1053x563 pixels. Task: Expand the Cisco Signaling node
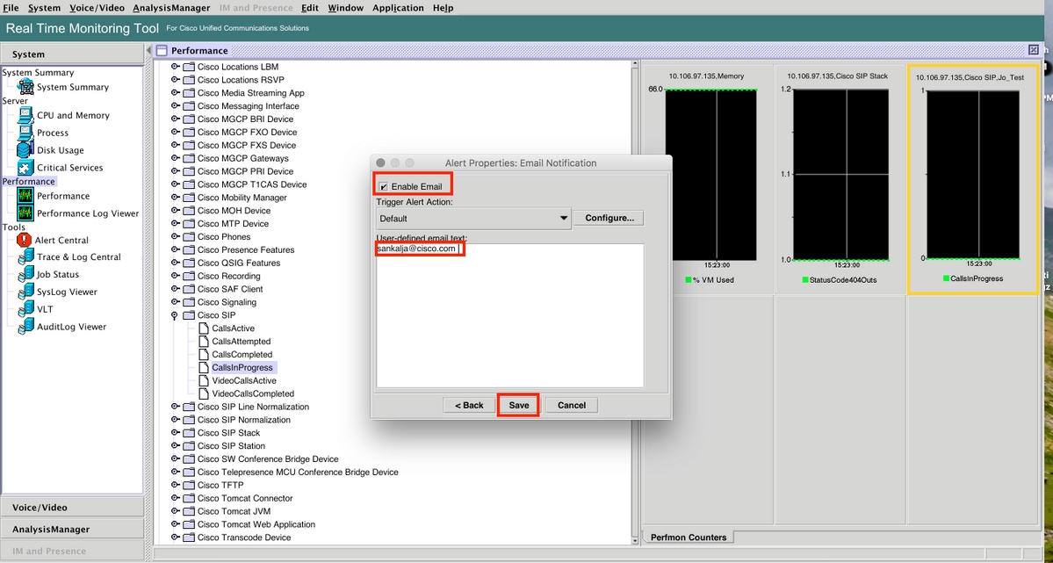click(175, 302)
